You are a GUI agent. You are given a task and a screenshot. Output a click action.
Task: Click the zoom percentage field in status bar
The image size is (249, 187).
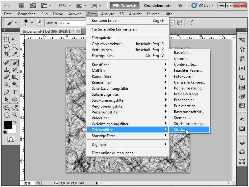click(27, 183)
